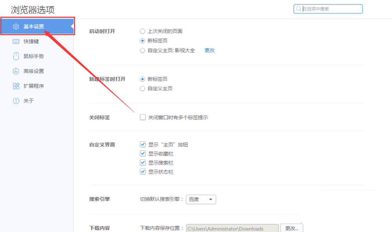Enable 关闭窗口时有多个标签提示 checkbox
Screen dimensions: 392x232
coord(143,117)
